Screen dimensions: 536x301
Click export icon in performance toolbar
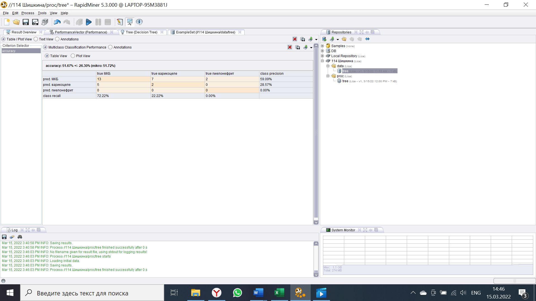[x=305, y=47]
